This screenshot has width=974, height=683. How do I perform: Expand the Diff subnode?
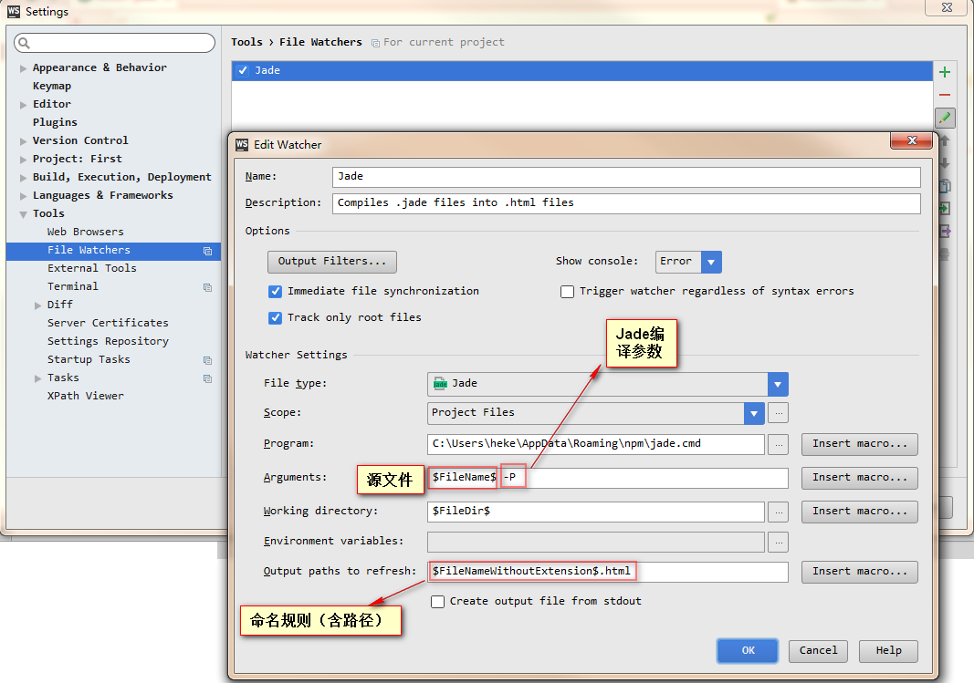point(38,305)
